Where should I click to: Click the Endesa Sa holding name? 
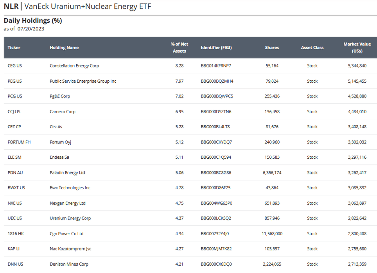pos(59,157)
